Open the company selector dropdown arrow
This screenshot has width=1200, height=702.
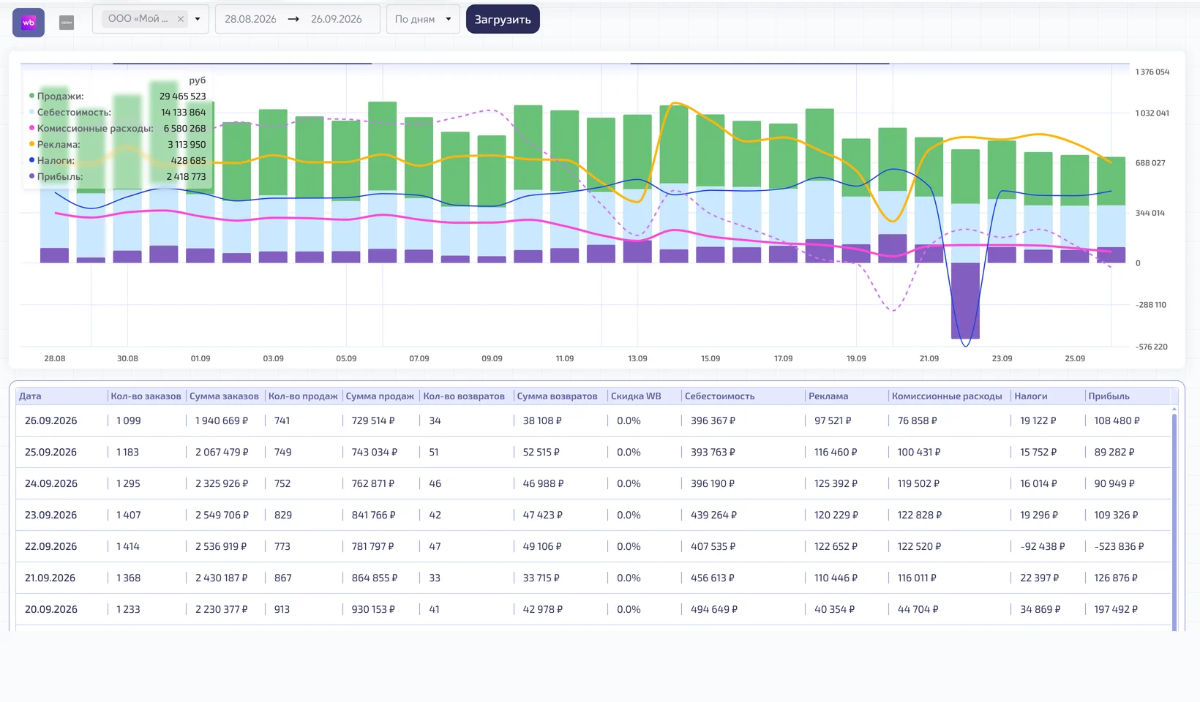pos(198,19)
